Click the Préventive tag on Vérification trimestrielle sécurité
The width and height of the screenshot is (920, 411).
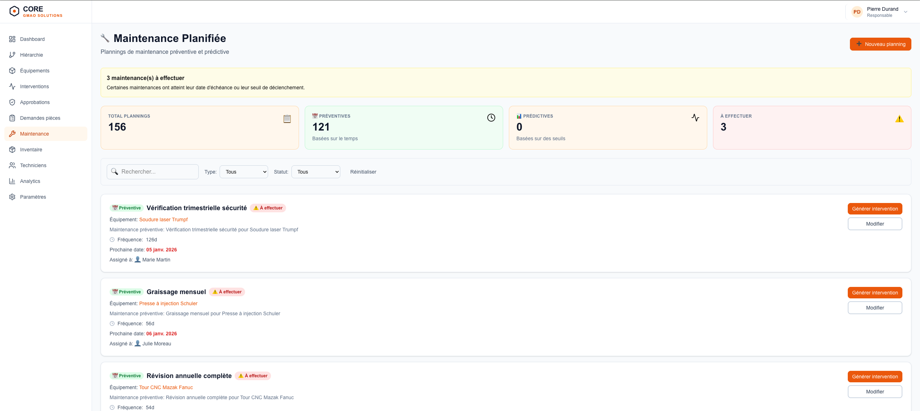[126, 208]
